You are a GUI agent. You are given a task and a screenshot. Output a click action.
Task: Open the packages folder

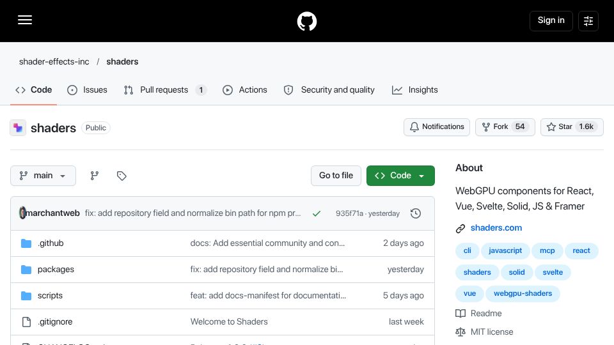click(x=56, y=270)
